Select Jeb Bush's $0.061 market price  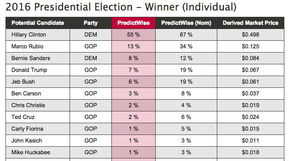(251, 82)
